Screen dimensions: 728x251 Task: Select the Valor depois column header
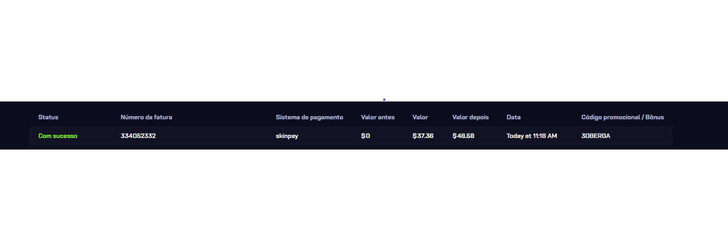(470, 117)
